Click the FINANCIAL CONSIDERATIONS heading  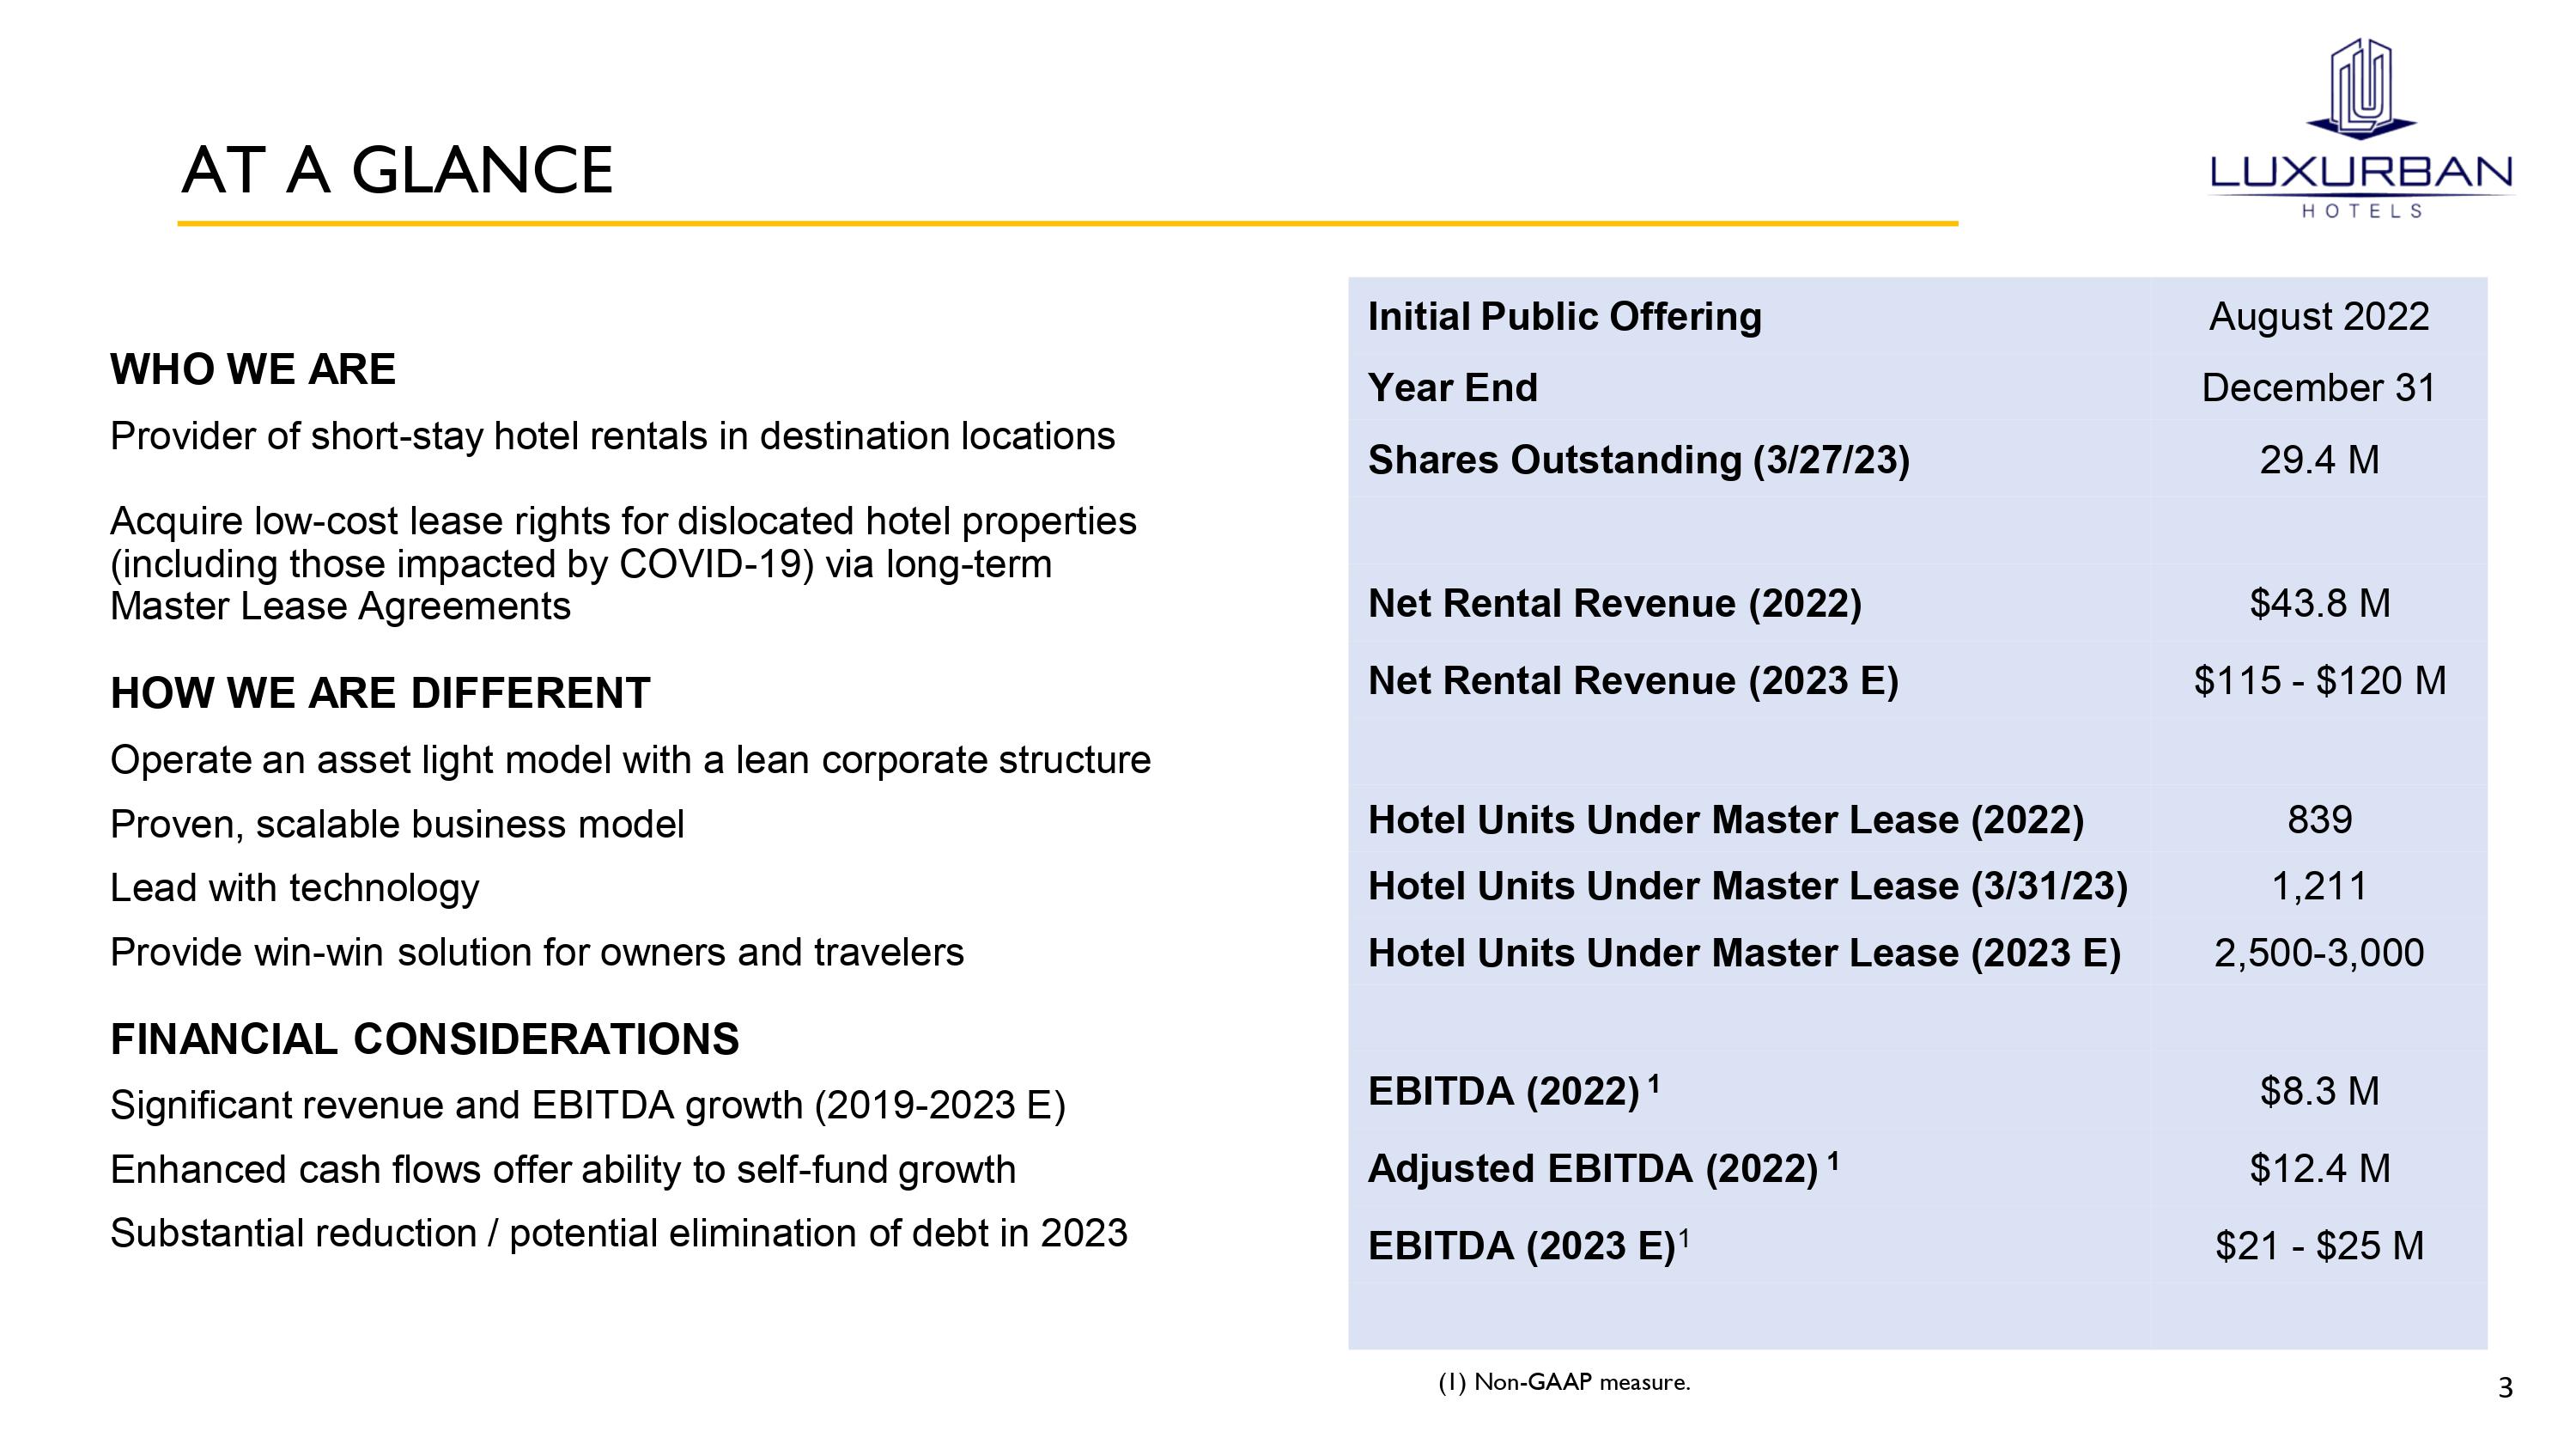tap(425, 1039)
